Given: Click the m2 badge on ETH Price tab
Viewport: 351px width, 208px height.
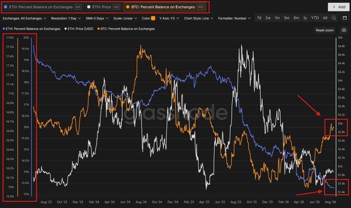Looking at the screenshot, I should point(117,7).
